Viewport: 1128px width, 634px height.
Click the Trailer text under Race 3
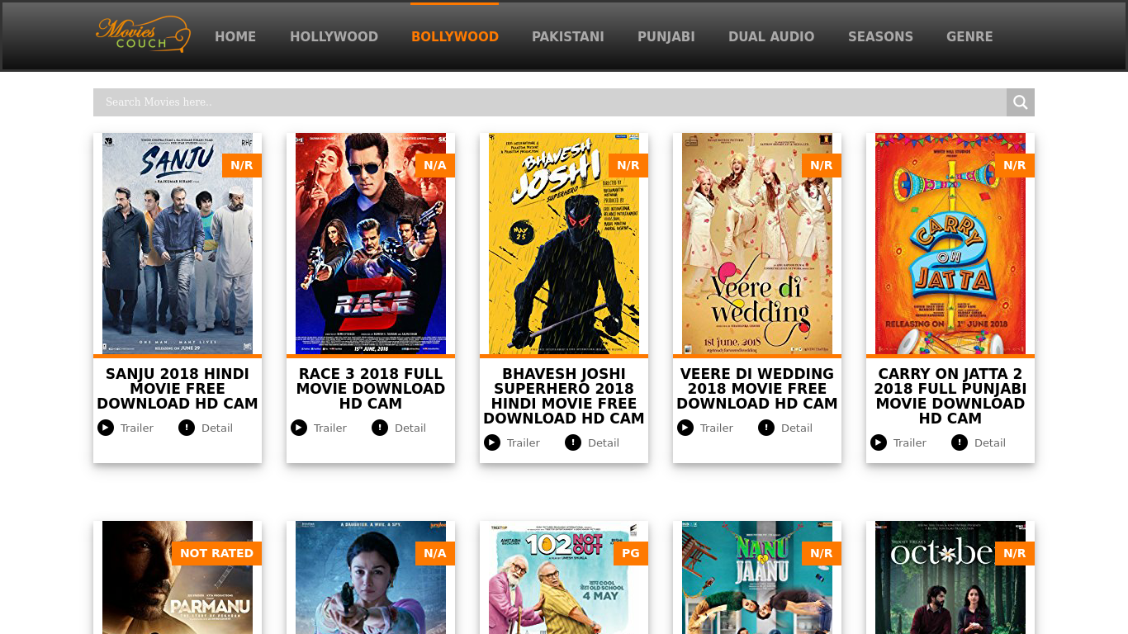point(330,428)
